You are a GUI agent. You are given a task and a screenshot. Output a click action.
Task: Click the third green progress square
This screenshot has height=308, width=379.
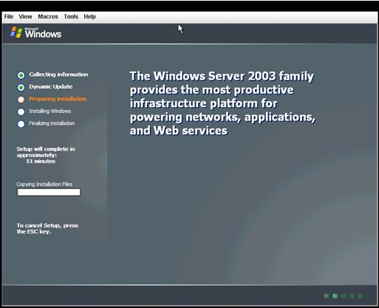344,296
